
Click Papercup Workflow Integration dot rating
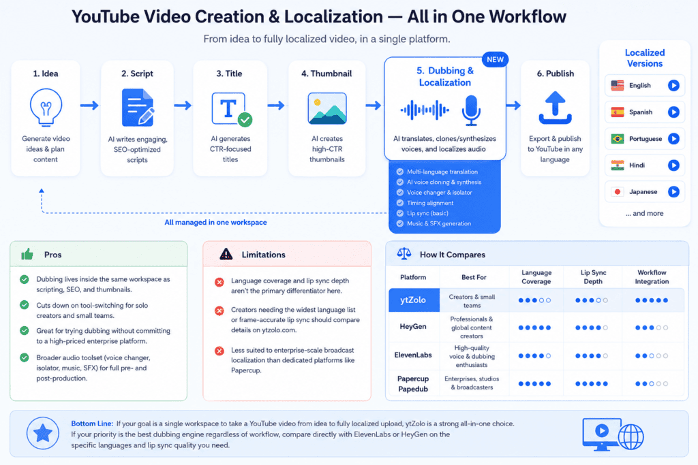pos(652,384)
